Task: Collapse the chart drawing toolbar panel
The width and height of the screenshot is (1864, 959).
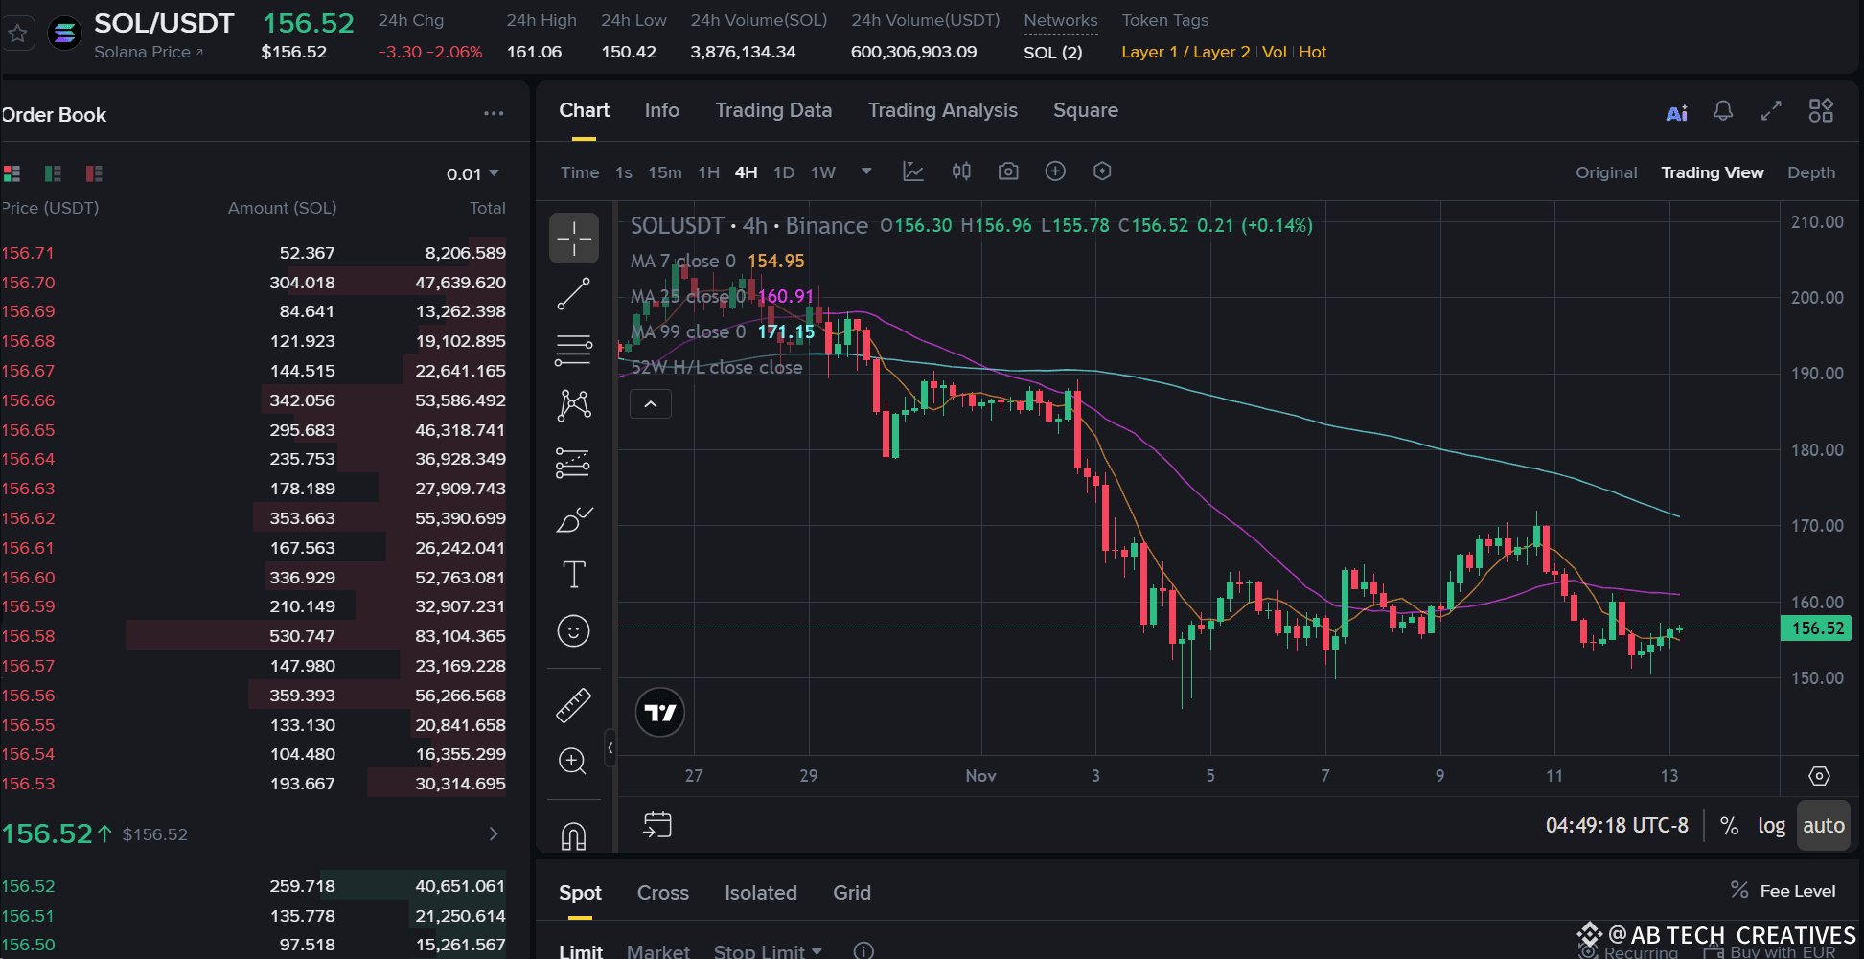Action: pos(610,748)
